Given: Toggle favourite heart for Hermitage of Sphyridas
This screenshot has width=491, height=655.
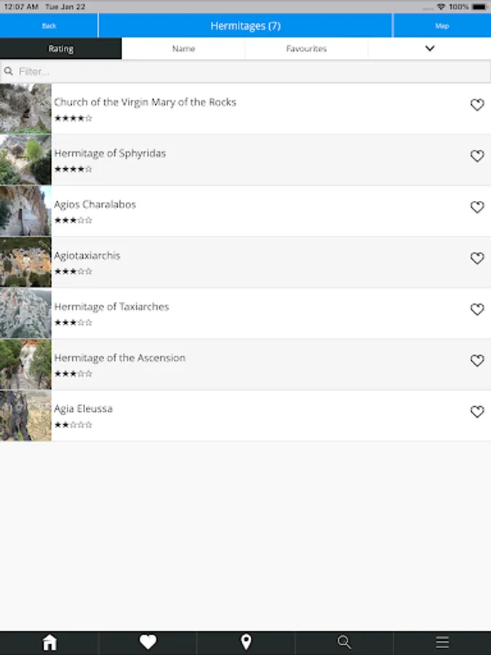Looking at the screenshot, I should (x=476, y=156).
